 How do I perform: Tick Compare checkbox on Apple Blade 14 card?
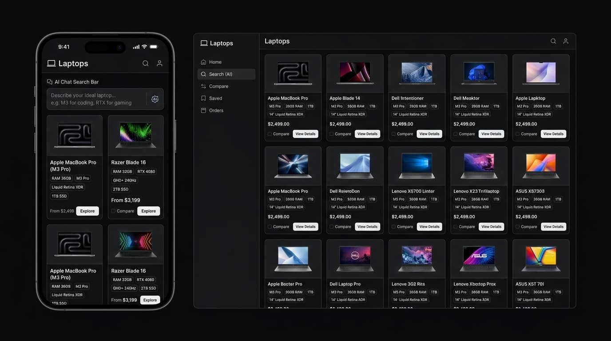(x=332, y=134)
